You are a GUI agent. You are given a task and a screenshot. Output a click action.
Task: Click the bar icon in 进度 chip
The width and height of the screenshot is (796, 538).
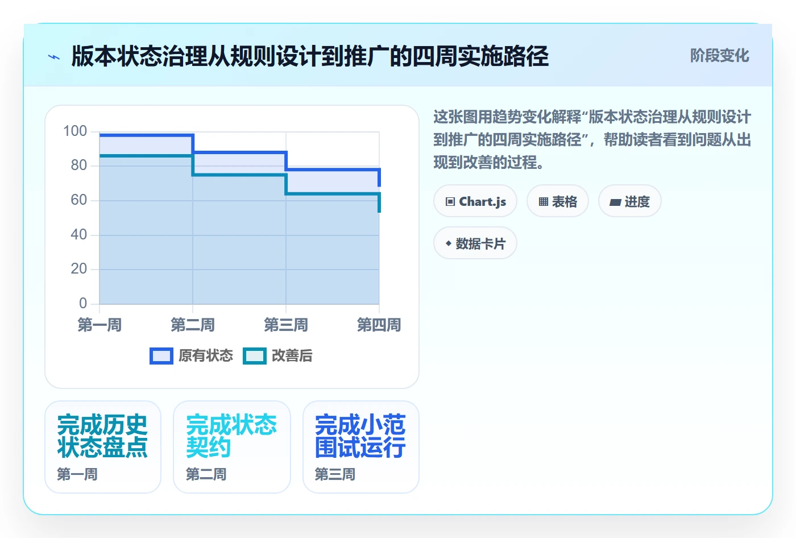615,202
